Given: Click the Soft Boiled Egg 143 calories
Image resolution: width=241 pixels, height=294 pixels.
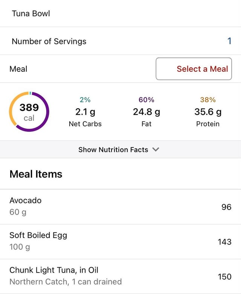Looking at the screenshot, I should [224, 242].
